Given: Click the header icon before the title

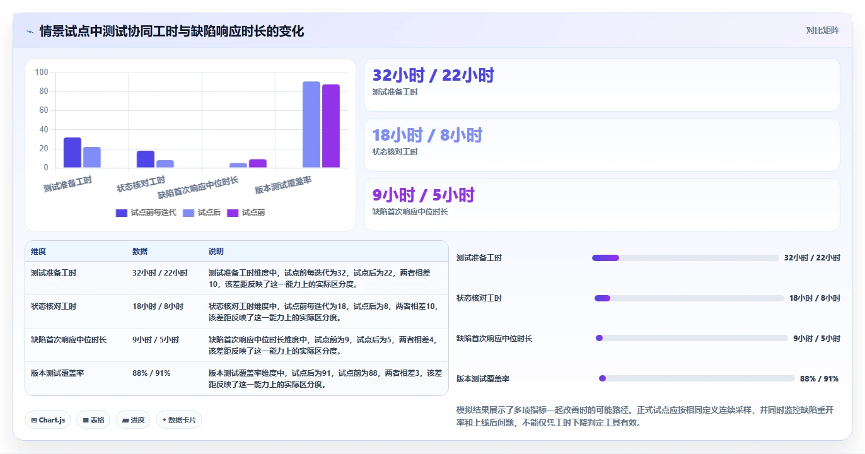Looking at the screenshot, I should pos(30,32).
